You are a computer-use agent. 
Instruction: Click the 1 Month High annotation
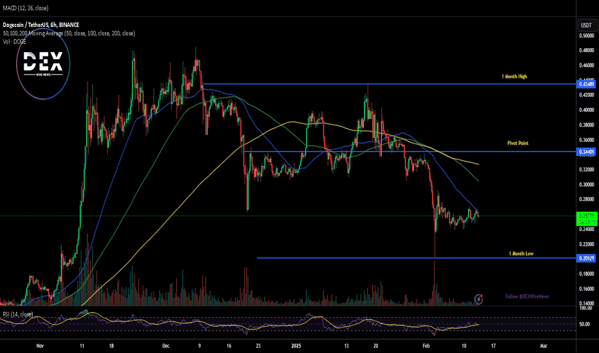[x=514, y=76]
